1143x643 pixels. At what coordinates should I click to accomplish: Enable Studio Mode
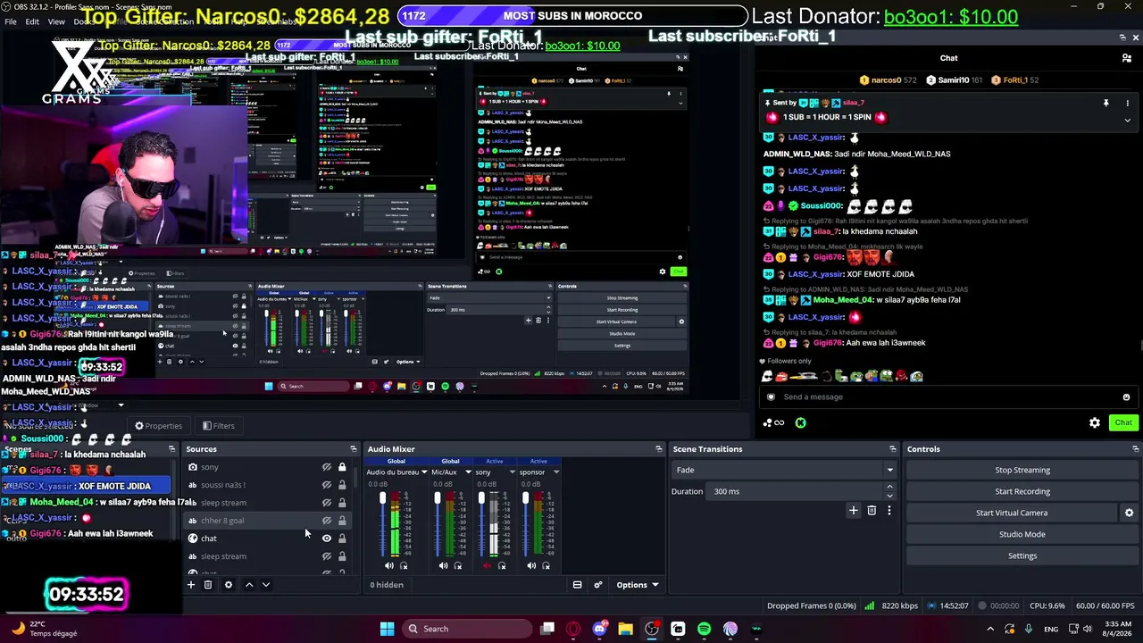click(x=1022, y=534)
